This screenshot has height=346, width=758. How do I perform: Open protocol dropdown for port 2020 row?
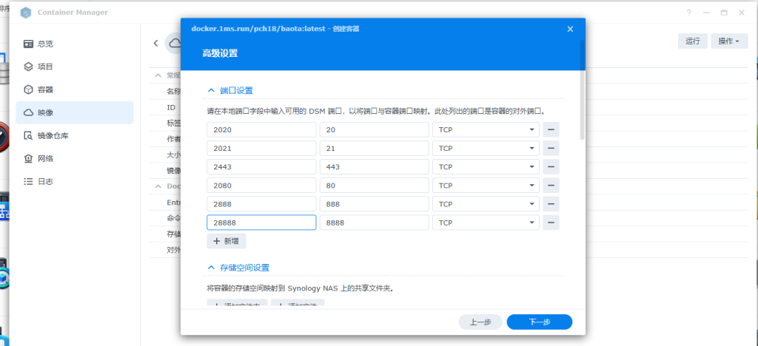point(486,130)
